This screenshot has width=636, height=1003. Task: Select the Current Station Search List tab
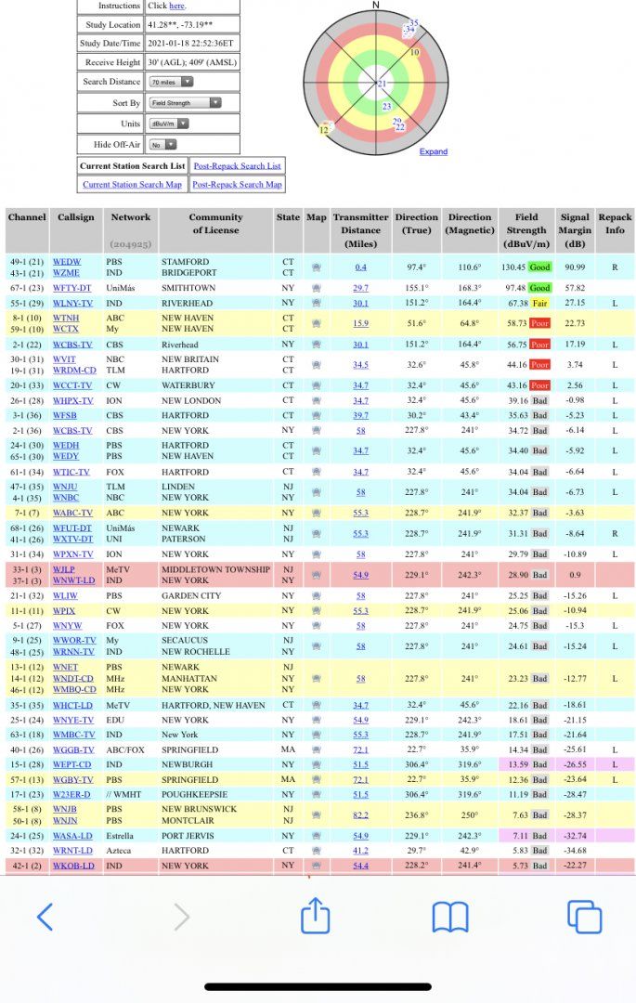133,165
